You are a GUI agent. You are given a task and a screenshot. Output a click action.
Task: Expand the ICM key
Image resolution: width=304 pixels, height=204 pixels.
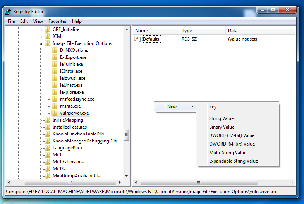pos(41,37)
